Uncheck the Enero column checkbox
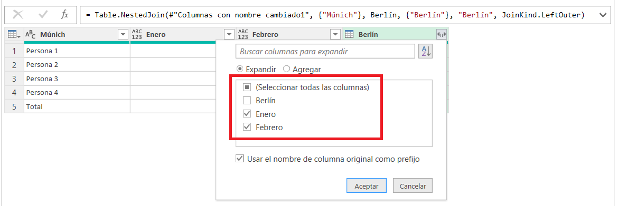The image size is (618, 206). (247, 114)
